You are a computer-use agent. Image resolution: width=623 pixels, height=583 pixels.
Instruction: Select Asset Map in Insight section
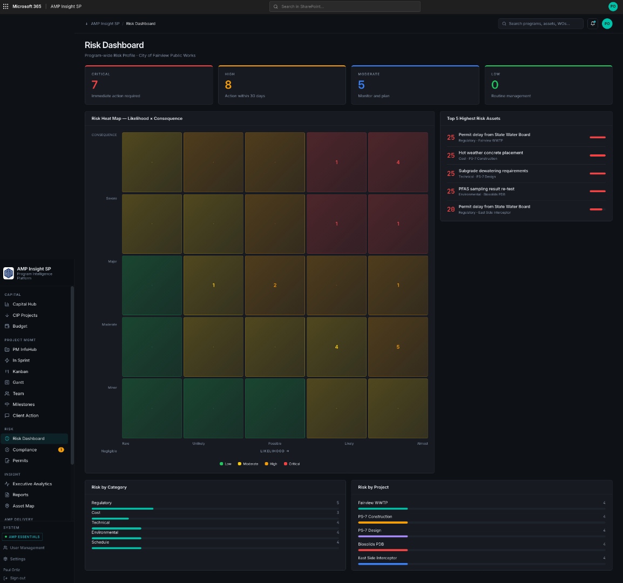[34, 506]
